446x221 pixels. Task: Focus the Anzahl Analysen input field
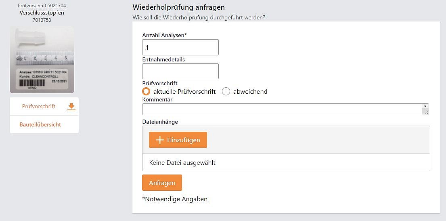(x=180, y=47)
